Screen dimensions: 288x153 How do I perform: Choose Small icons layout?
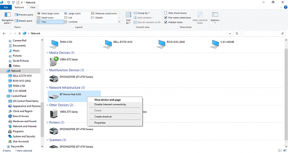coord(45,18)
